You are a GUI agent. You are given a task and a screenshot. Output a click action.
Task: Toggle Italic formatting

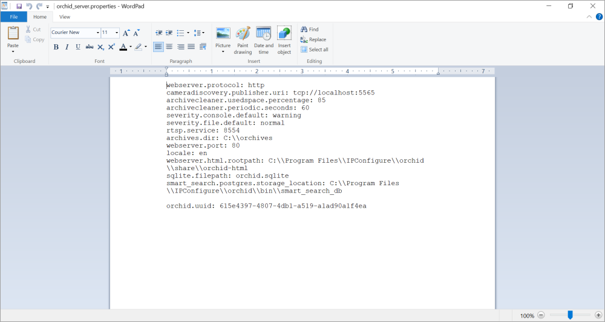click(x=67, y=47)
